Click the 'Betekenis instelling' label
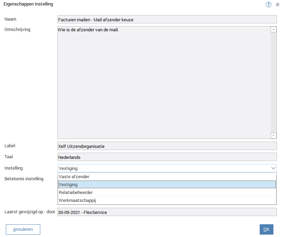The height and width of the screenshot is (237, 281). (24, 179)
